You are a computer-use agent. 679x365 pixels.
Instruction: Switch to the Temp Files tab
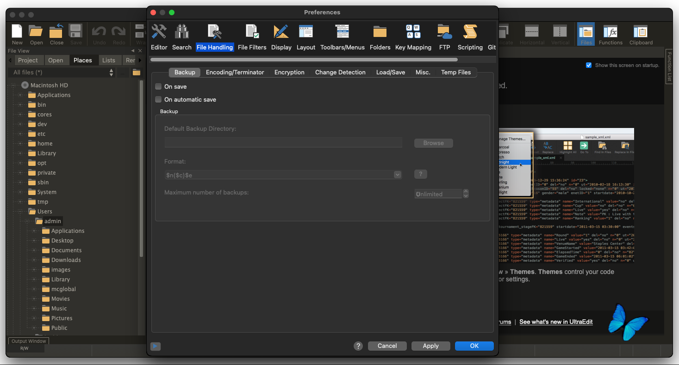coord(456,72)
